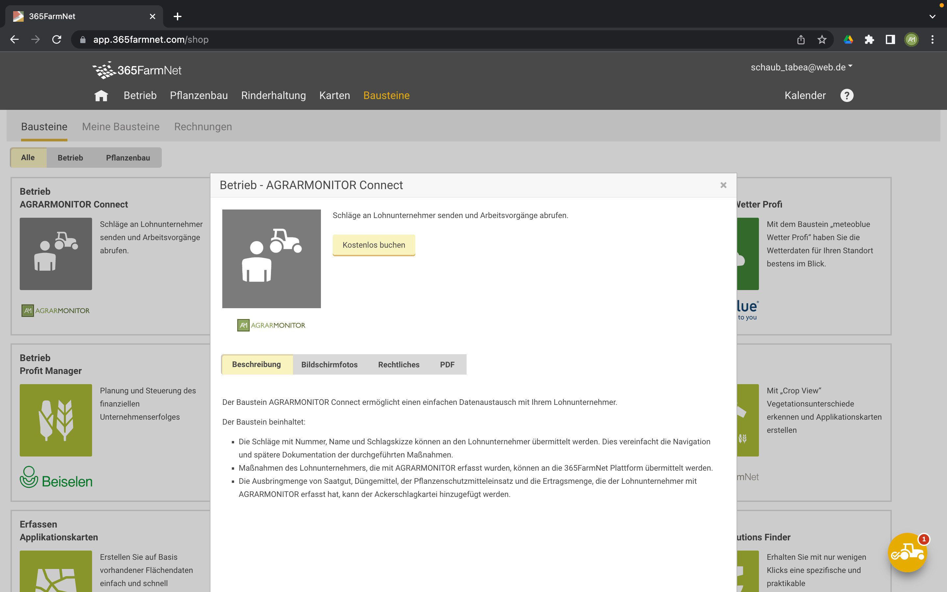Select the Beschreibung tab in dialog

pyautogui.click(x=257, y=364)
